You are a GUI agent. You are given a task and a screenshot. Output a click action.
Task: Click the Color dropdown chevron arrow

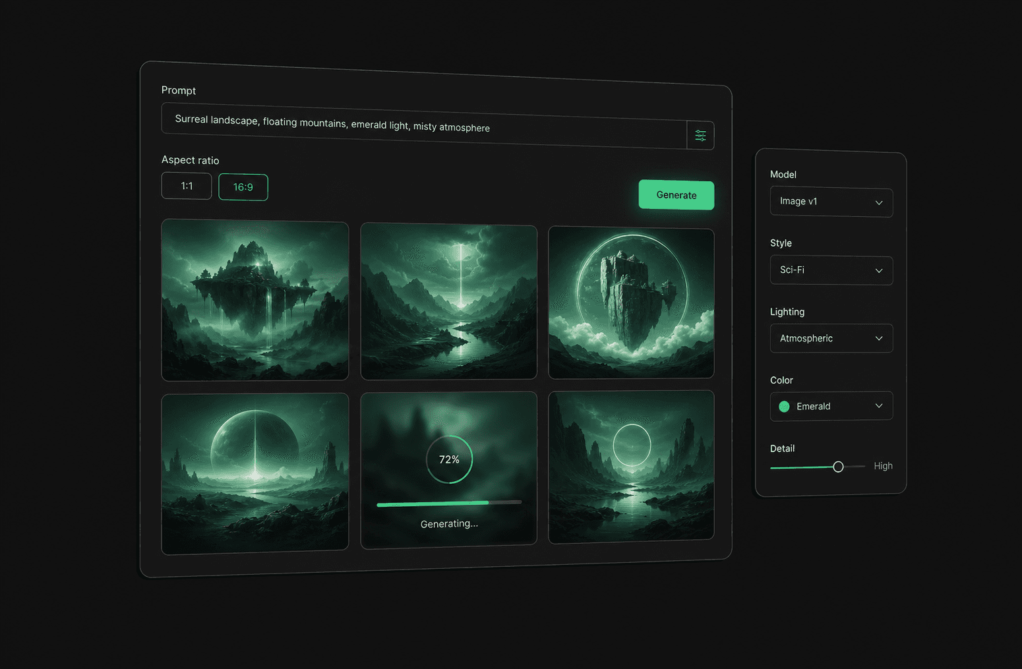(x=879, y=405)
